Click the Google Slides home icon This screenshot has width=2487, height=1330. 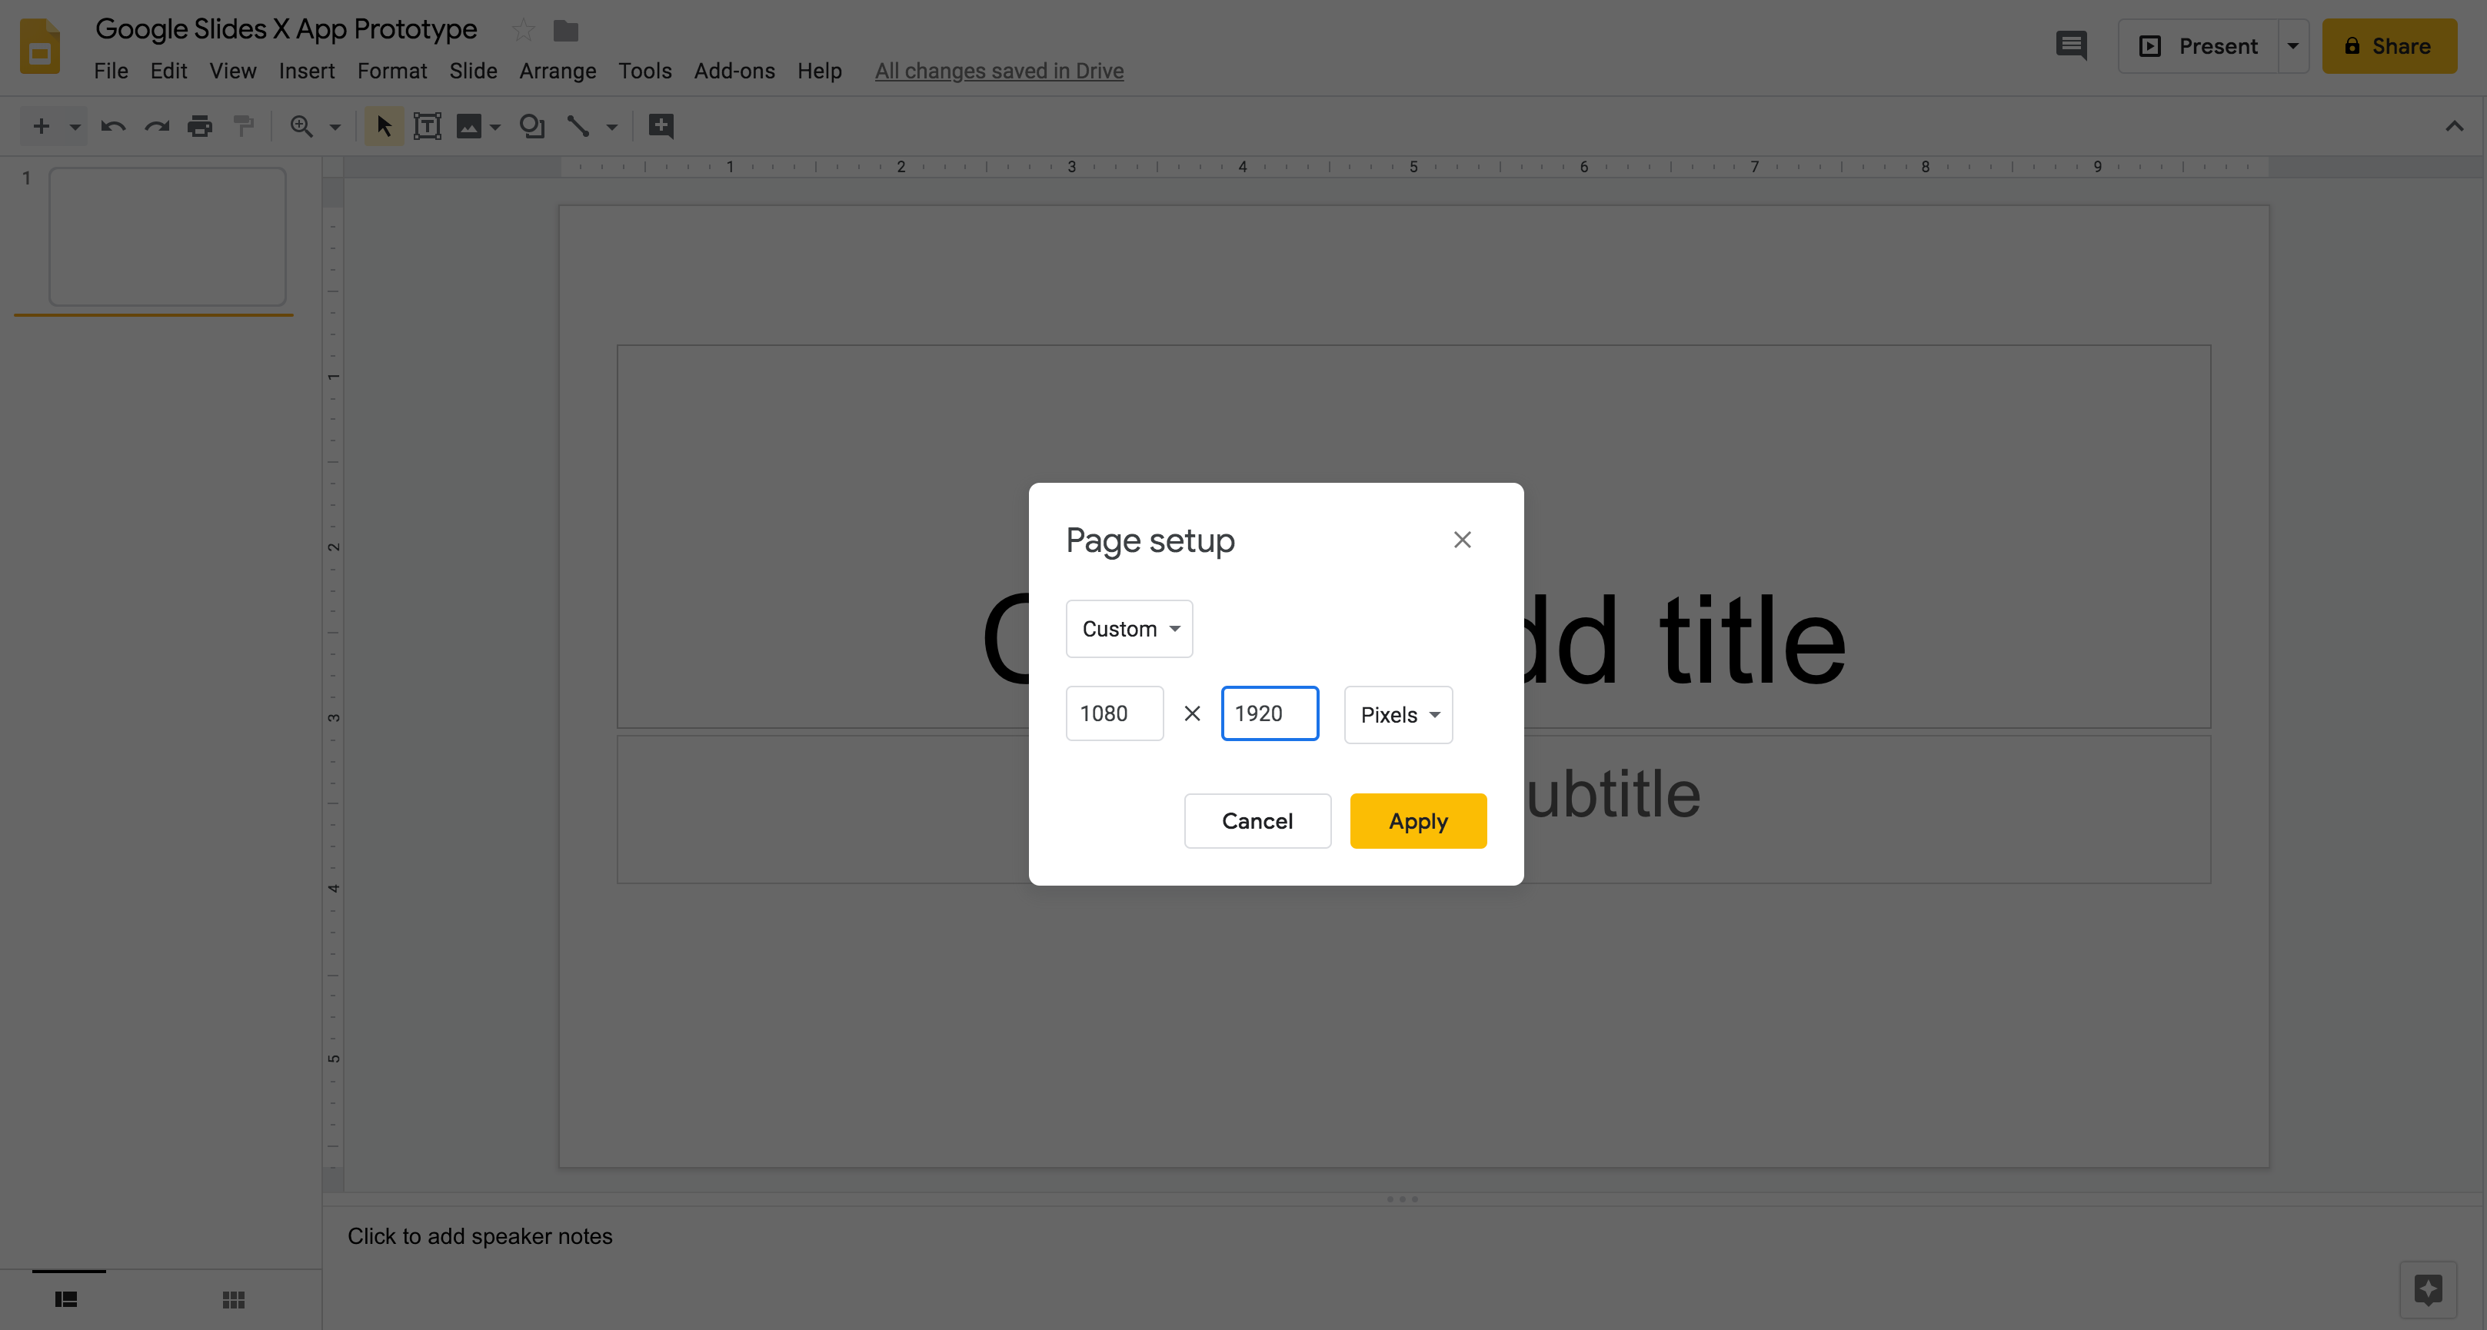pyautogui.click(x=39, y=46)
